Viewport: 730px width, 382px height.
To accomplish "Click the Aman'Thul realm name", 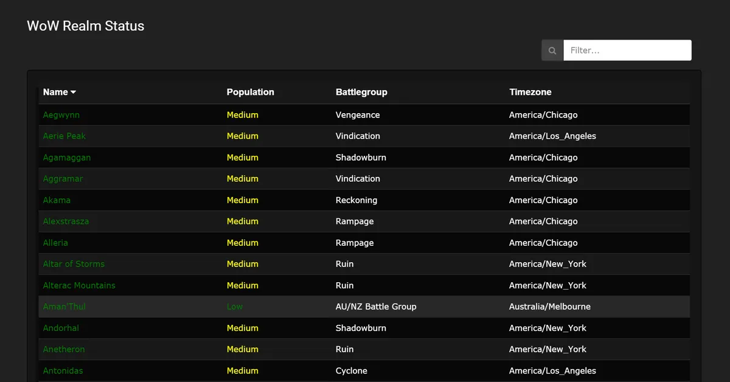I will click(64, 307).
